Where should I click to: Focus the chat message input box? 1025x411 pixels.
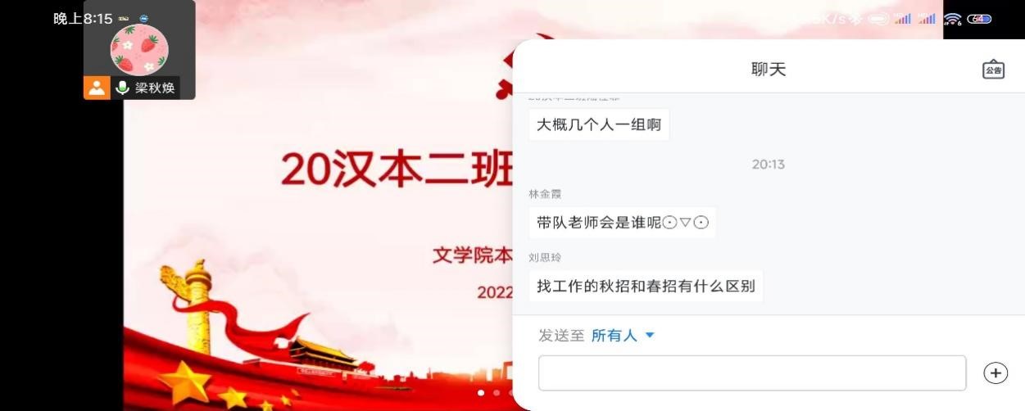[752, 373]
